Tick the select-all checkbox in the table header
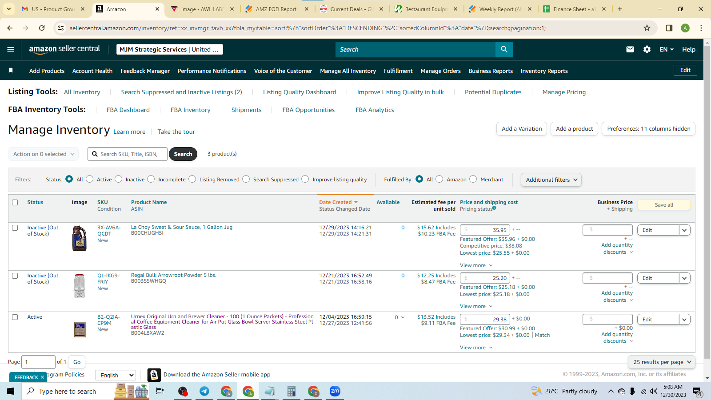The width and height of the screenshot is (711, 400). coord(15,202)
